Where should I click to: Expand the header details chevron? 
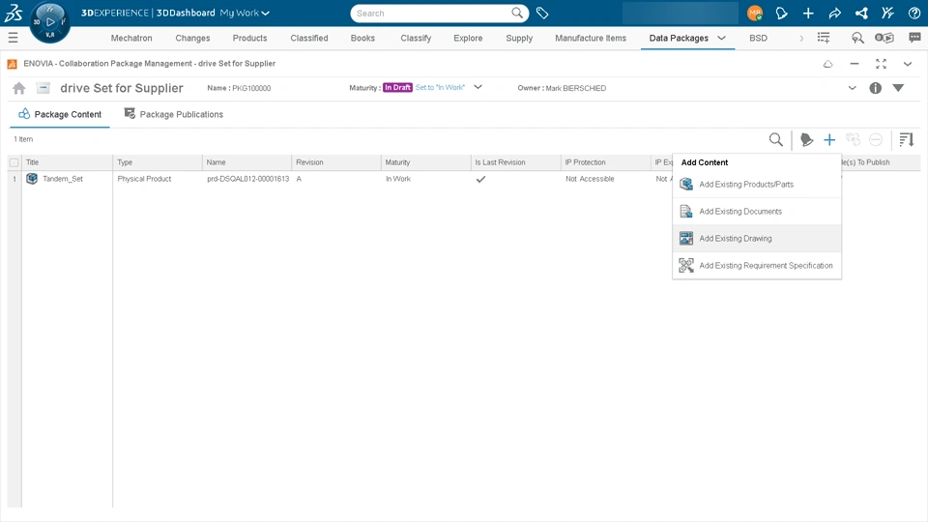pyautogui.click(x=853, y=88)
